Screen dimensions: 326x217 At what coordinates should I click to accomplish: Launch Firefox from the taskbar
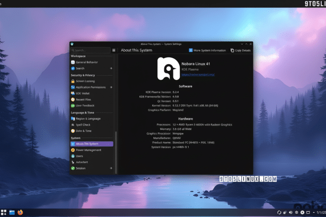point(20,212)
